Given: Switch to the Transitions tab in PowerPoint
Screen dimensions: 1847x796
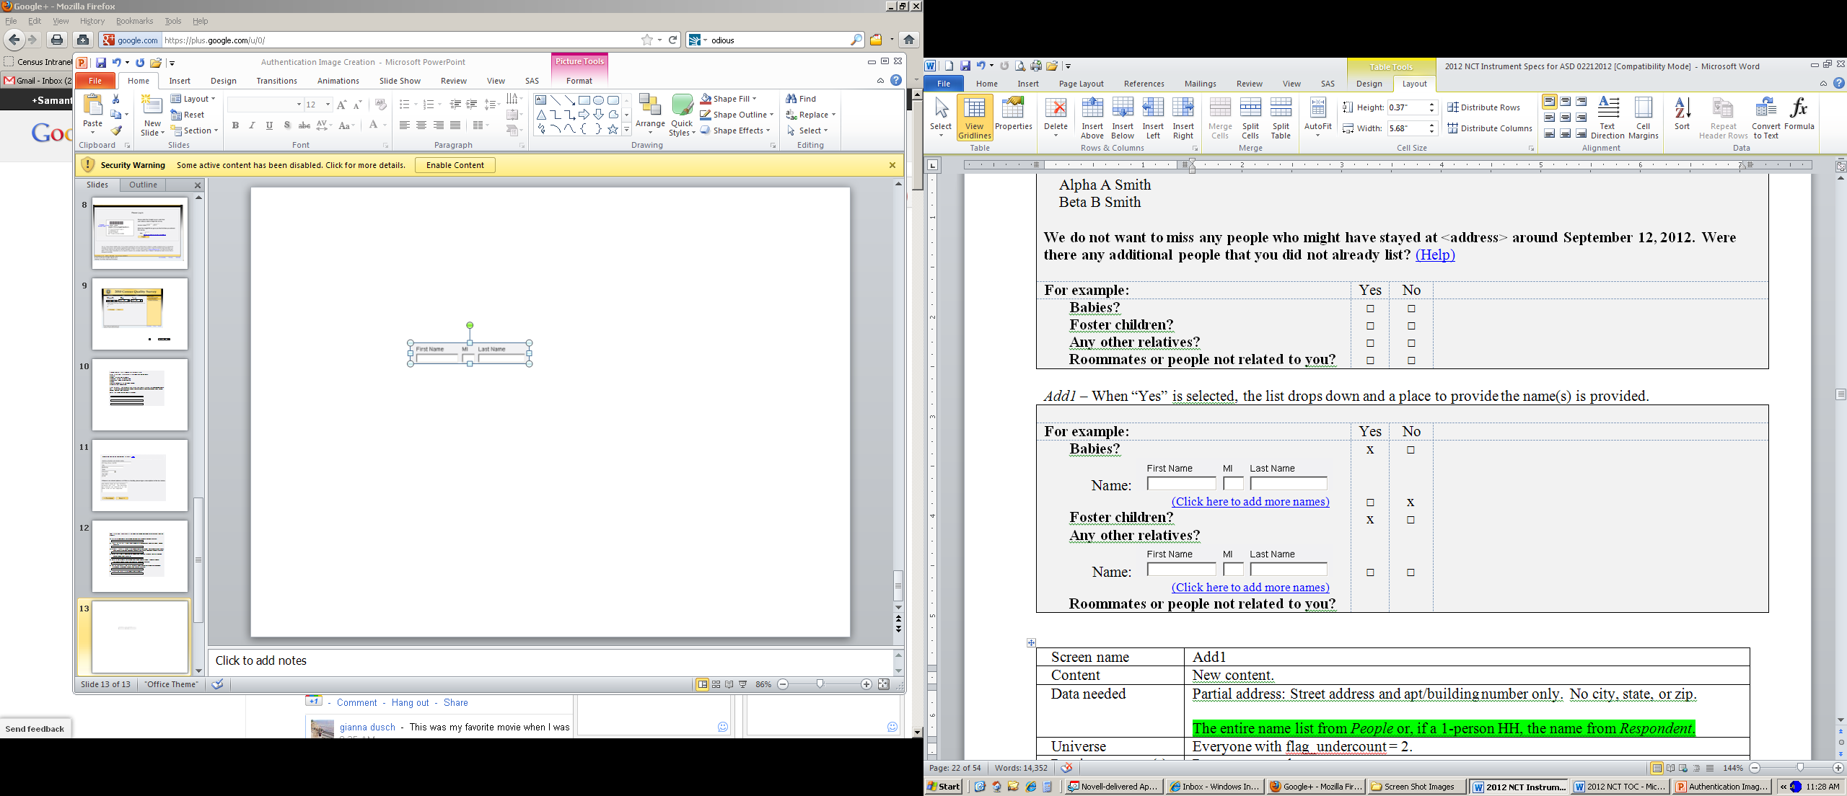Looking at the screenshot, I should (x=276, y=81).
